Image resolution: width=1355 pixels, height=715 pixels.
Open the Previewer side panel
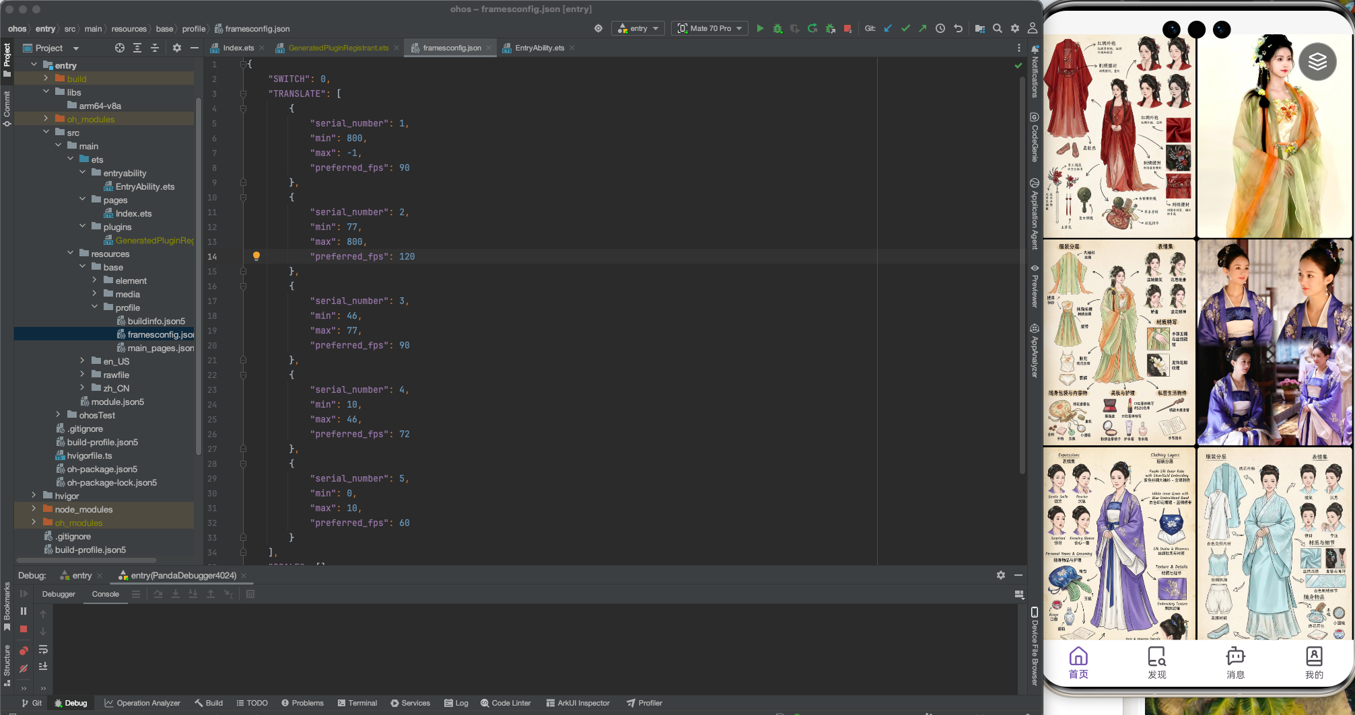[x=1035, y=286]
